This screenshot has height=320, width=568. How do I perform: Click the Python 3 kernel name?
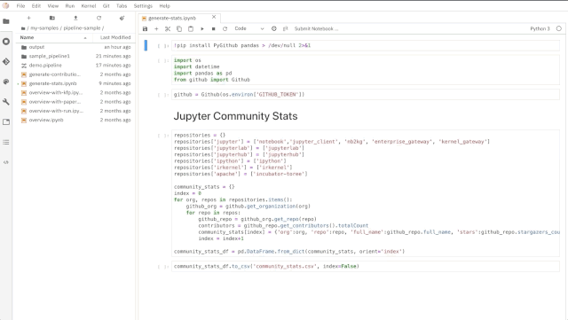pos(540,28)
